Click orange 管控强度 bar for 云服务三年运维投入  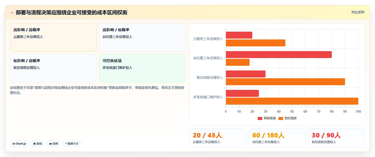point(255,43)
